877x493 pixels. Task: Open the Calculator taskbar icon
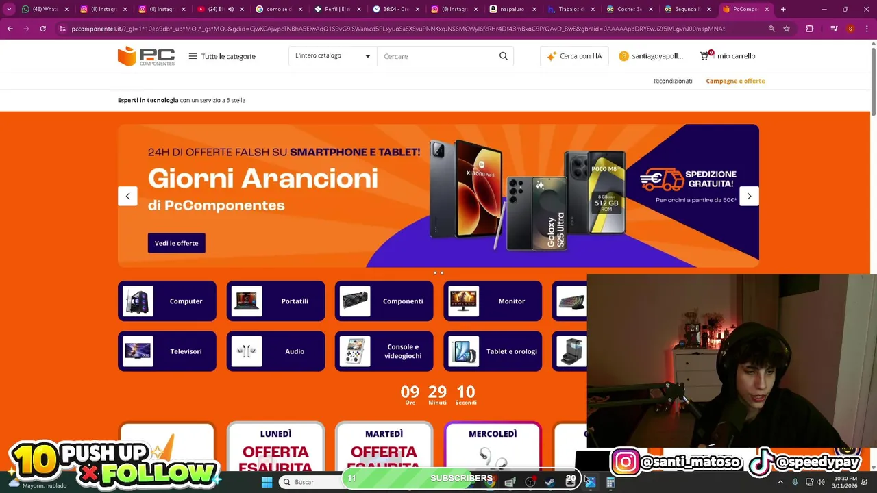click(x=610, y=482)
